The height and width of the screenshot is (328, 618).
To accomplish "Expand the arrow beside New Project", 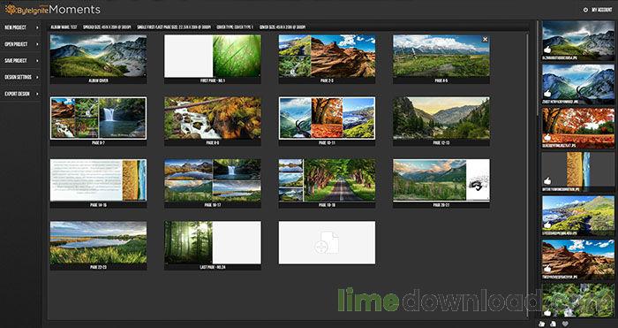I will click(x=37, y=27).
